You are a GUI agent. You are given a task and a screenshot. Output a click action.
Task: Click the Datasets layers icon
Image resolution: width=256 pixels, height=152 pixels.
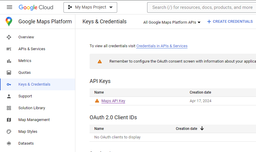click(9, 143)
